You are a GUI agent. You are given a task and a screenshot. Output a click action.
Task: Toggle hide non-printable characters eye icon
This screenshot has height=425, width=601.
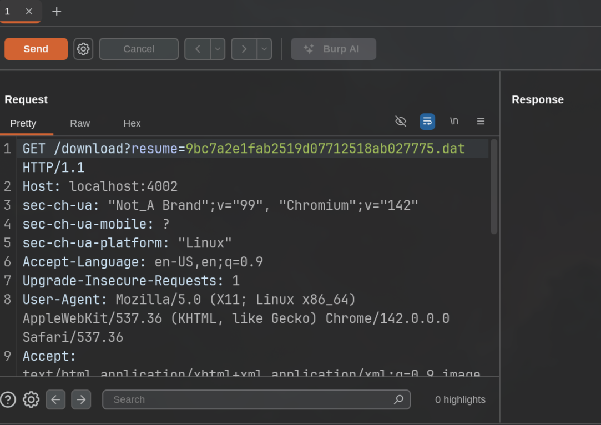tap(401, 122)
